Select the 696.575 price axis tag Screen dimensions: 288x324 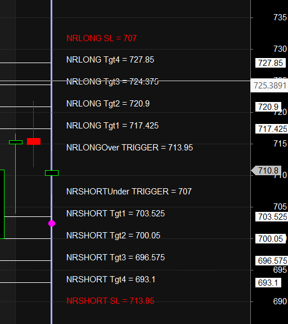272,261
